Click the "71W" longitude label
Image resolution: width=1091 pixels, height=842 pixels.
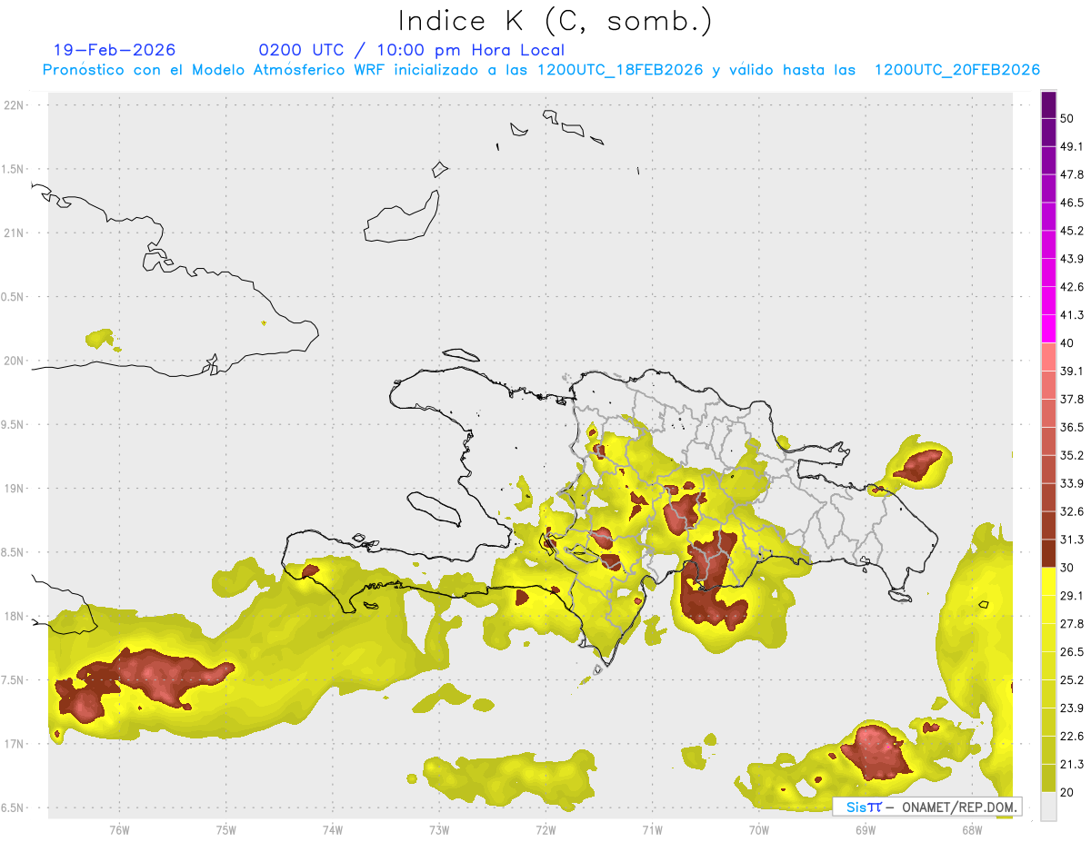pos(652,830)
